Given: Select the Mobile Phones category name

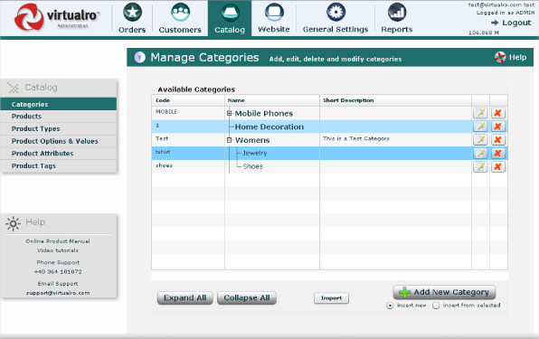Looking at the screenshot, I should coord(264,113).
